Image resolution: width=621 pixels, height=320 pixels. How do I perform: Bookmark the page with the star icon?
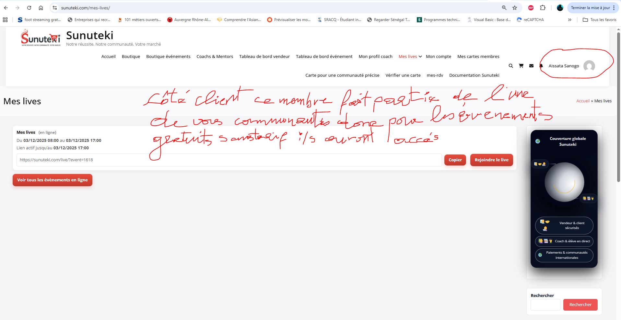pyautogui.click(x=514, y=7)
